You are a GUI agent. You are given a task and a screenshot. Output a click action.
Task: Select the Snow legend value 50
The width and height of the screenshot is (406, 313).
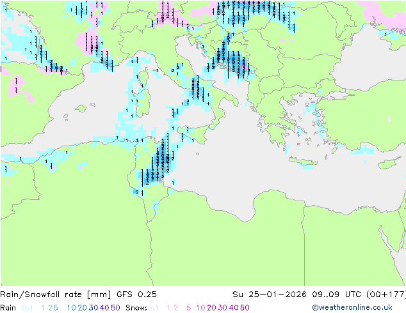click(x=245, y=308)
